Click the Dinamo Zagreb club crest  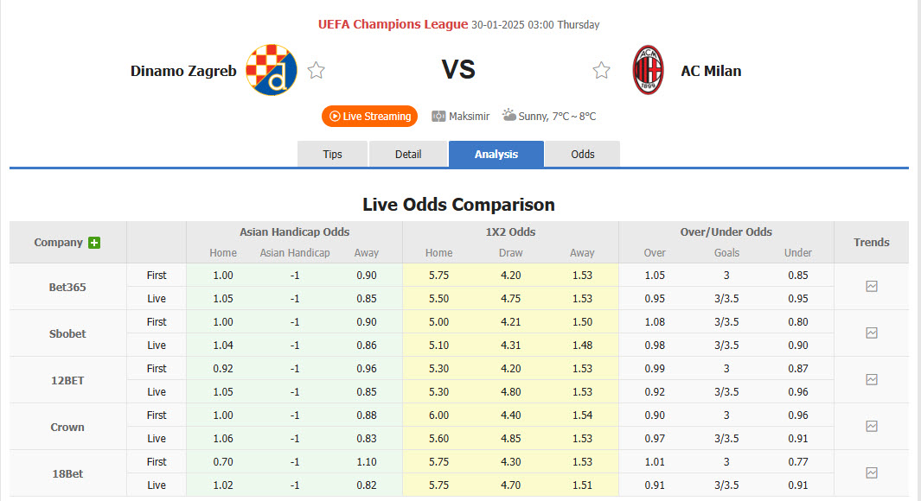pyautogui.click(x=271, y=70)
